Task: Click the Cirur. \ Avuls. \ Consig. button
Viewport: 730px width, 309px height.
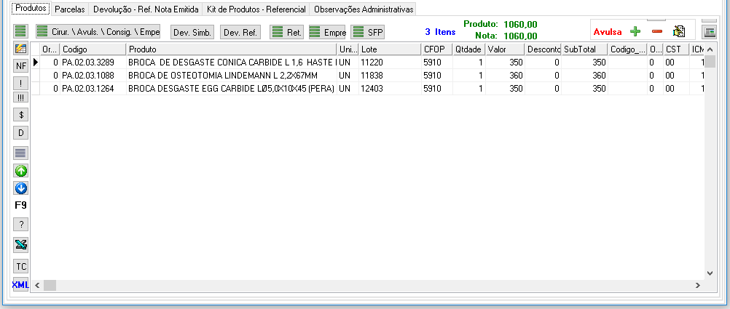Action: coord(98,32)
